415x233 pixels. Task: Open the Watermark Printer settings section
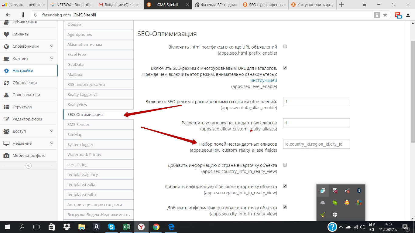pyautogui.click(x=98, y=154)
